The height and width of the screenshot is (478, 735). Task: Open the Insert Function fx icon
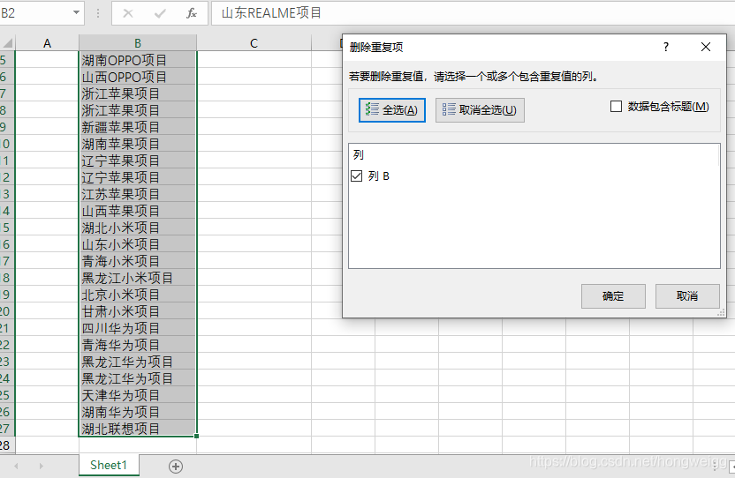click(x=191, y=13)
